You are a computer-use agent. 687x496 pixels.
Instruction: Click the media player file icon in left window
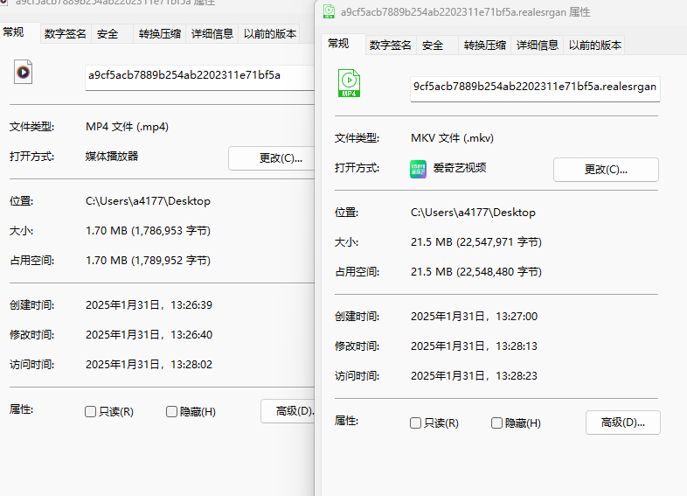pyautogui.click(x=24, y=72)
